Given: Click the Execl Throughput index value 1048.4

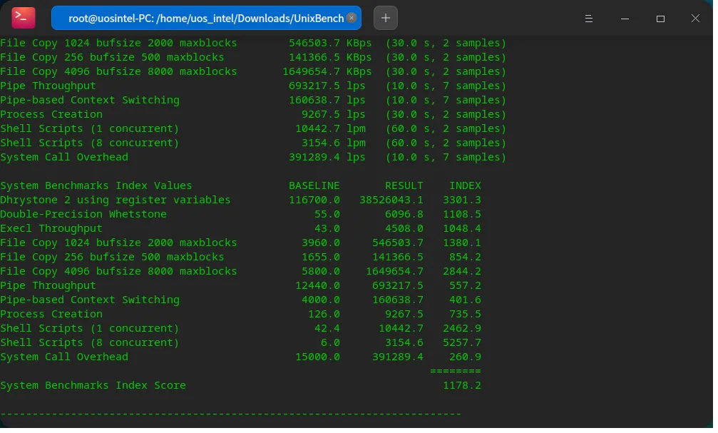Looking at the screenshot, I should 461,228.
